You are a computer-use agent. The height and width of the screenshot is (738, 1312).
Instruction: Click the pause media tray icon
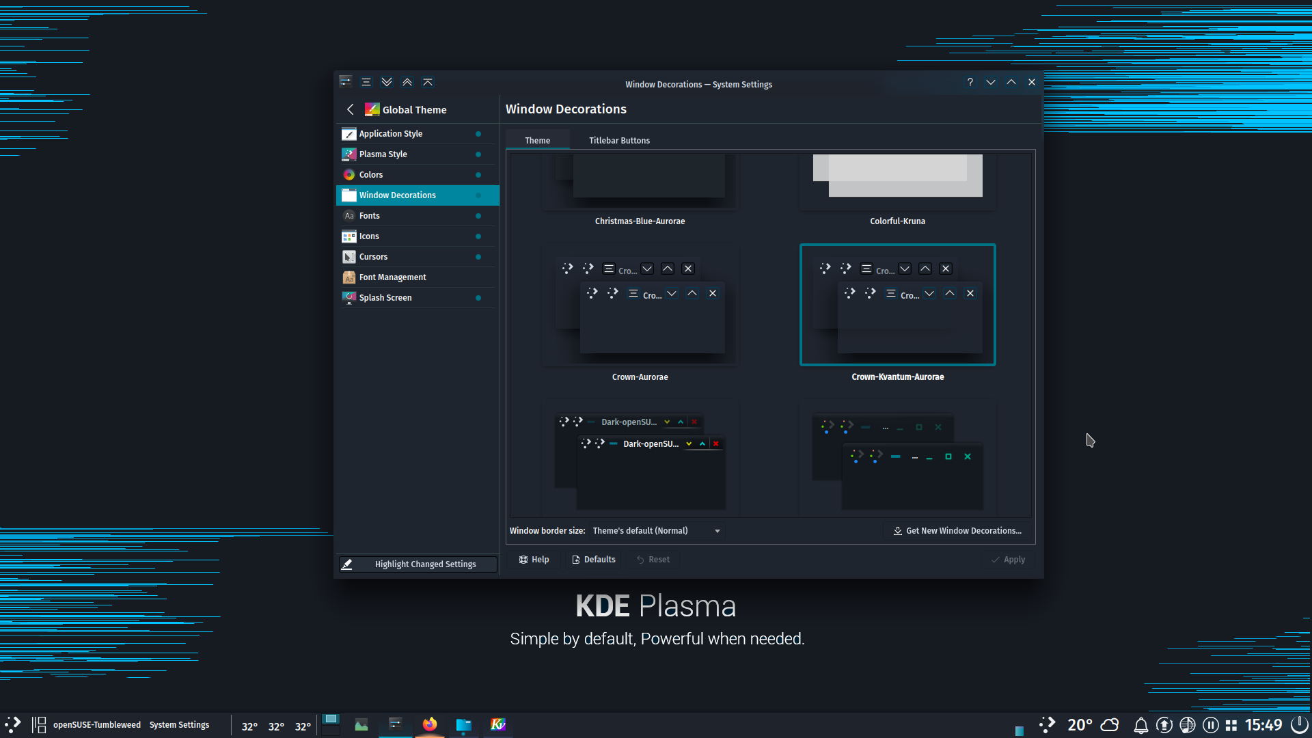[1211, 726]
